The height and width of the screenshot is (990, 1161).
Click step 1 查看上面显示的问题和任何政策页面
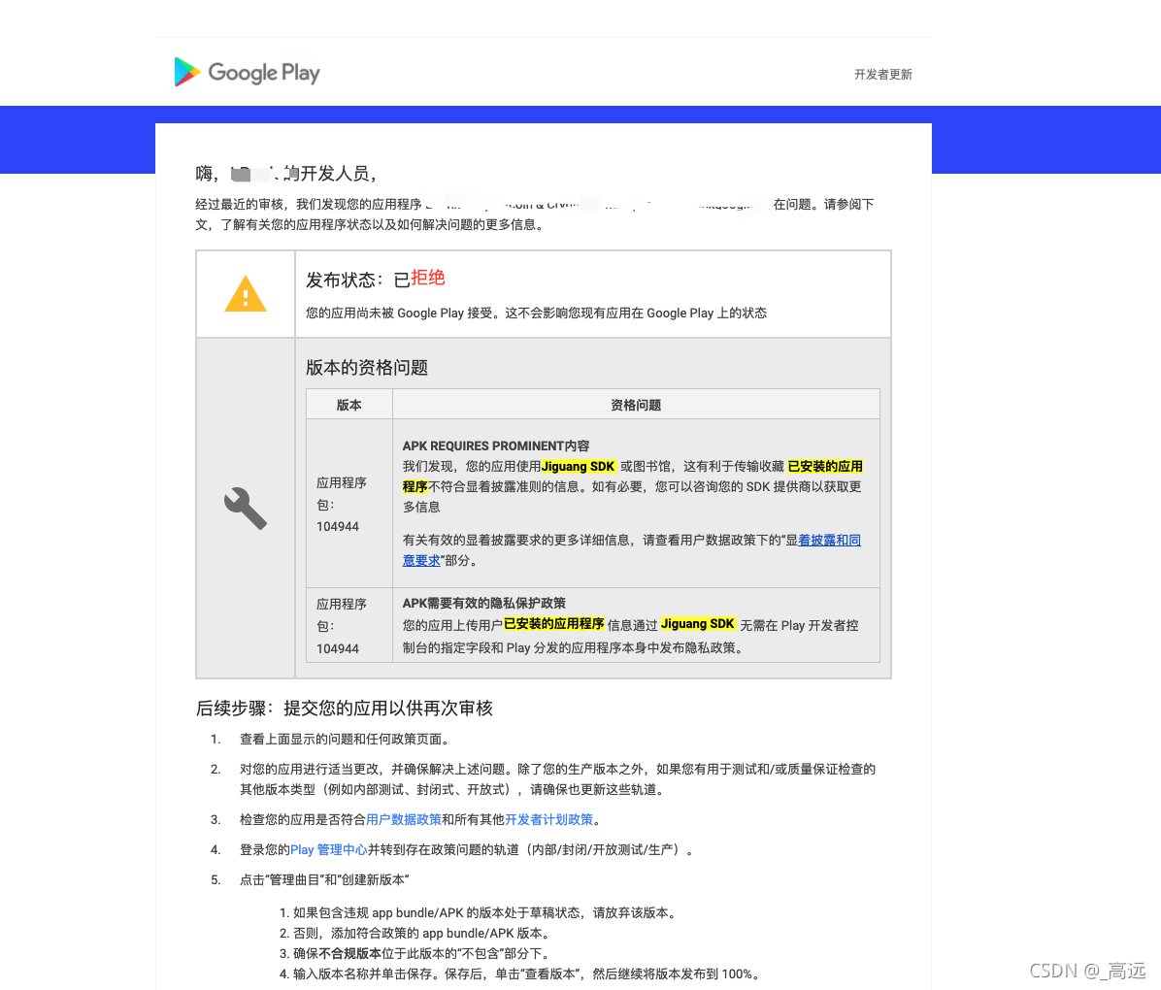pos(345,739)
